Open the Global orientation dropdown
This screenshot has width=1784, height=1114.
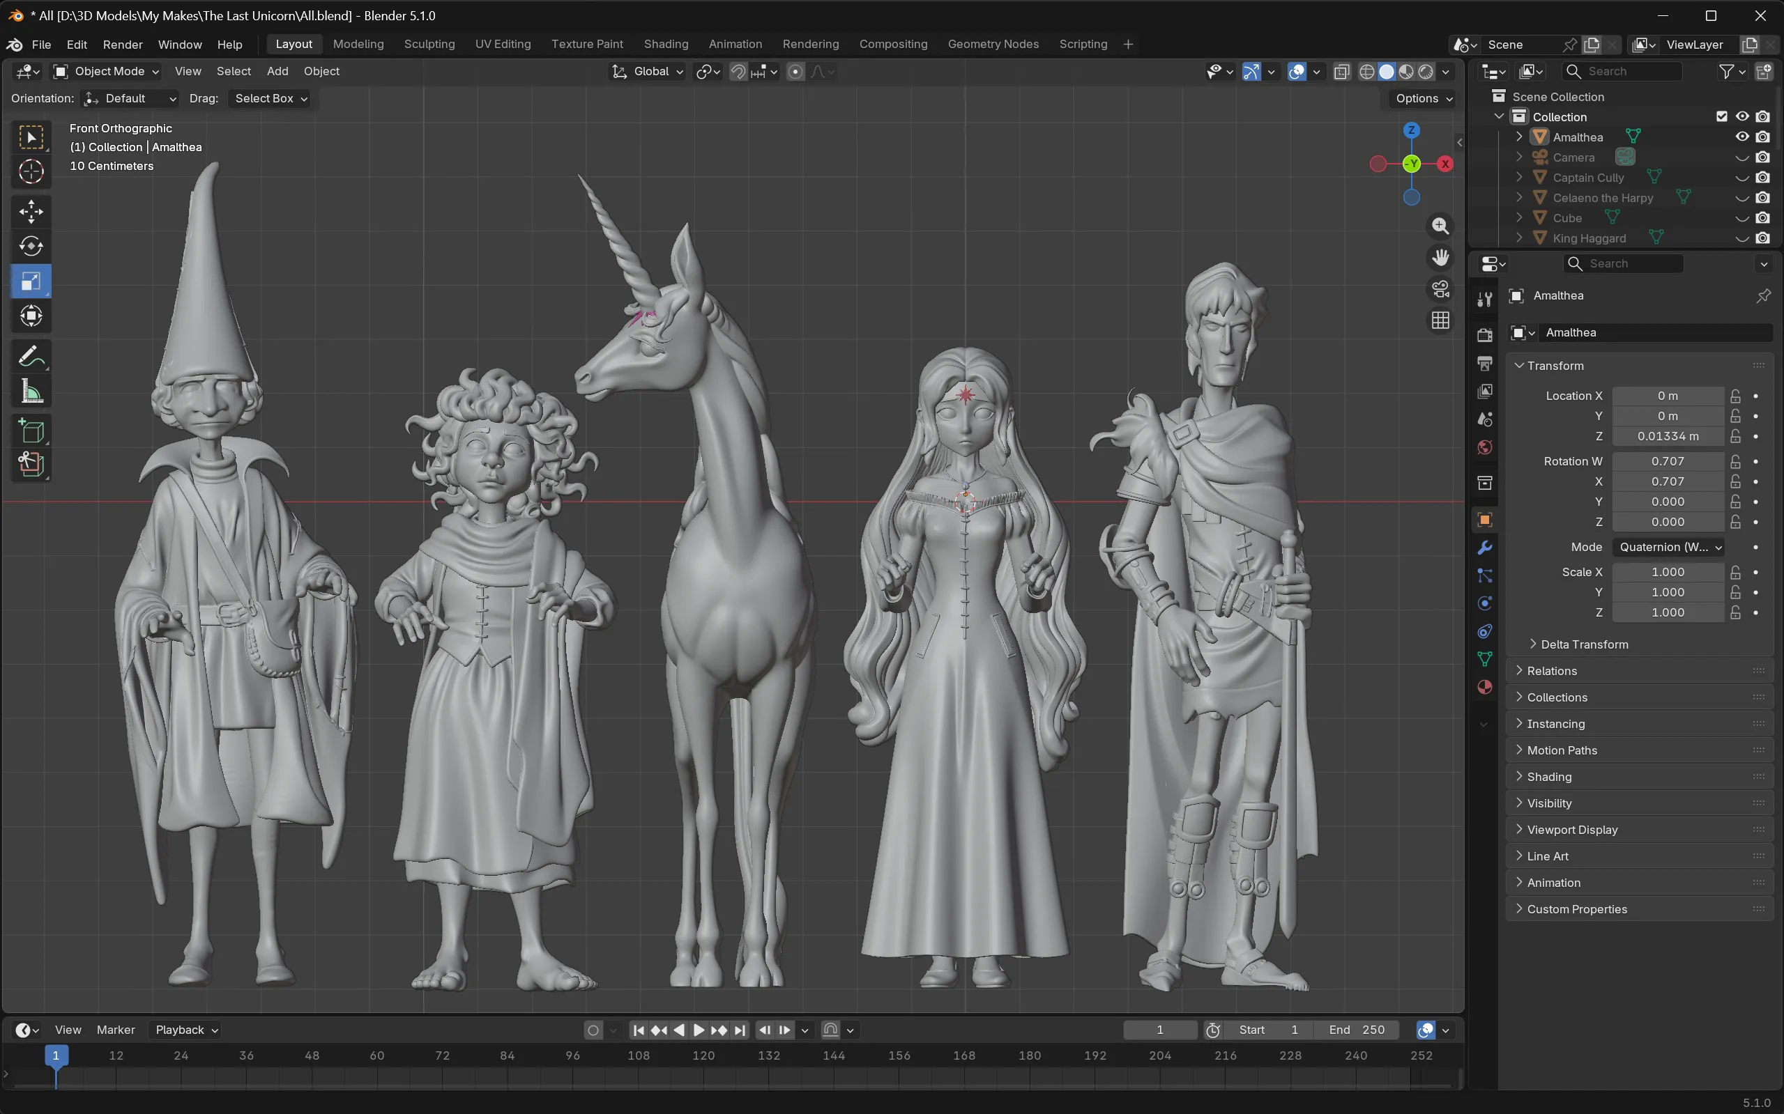[647, 72]
